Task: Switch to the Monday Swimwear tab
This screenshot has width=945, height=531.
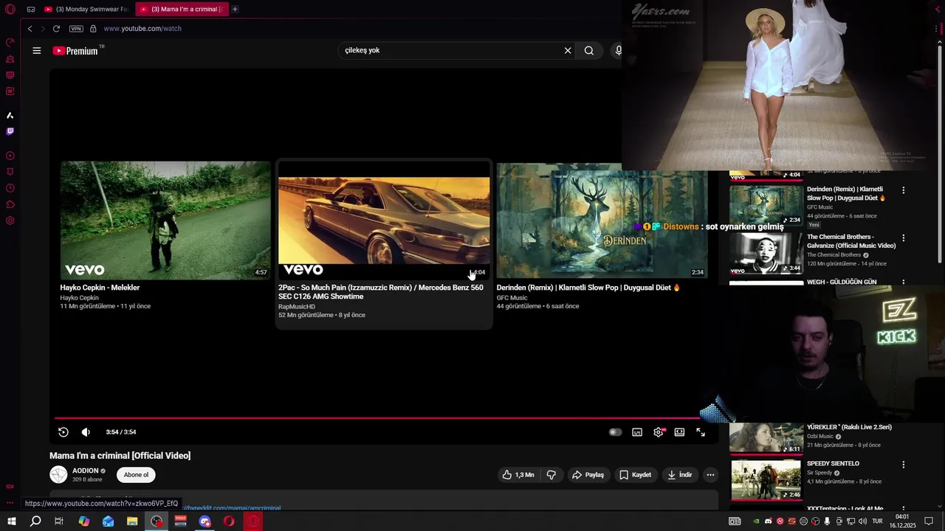Action: pos(87,9)
